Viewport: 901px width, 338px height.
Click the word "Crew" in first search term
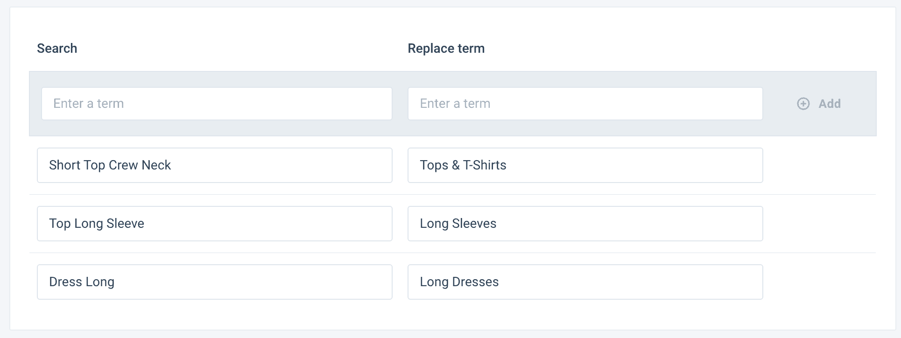click(123, 165)
